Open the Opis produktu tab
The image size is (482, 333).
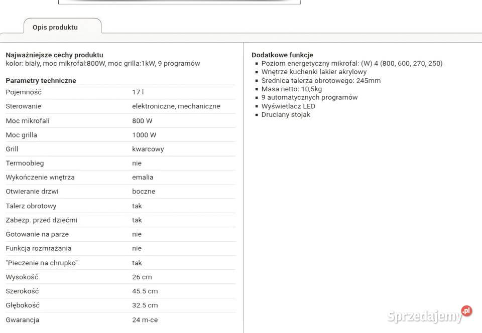coord(55,27)
